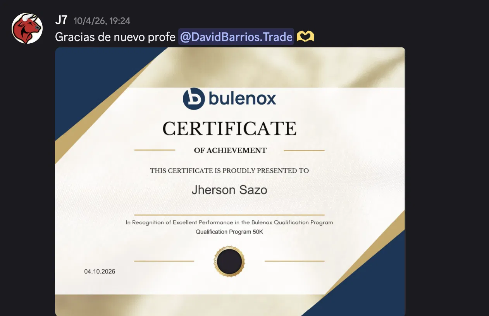Click the name Jherson Sazo
This screenshot has height=316, width=489.
[229, 190]
